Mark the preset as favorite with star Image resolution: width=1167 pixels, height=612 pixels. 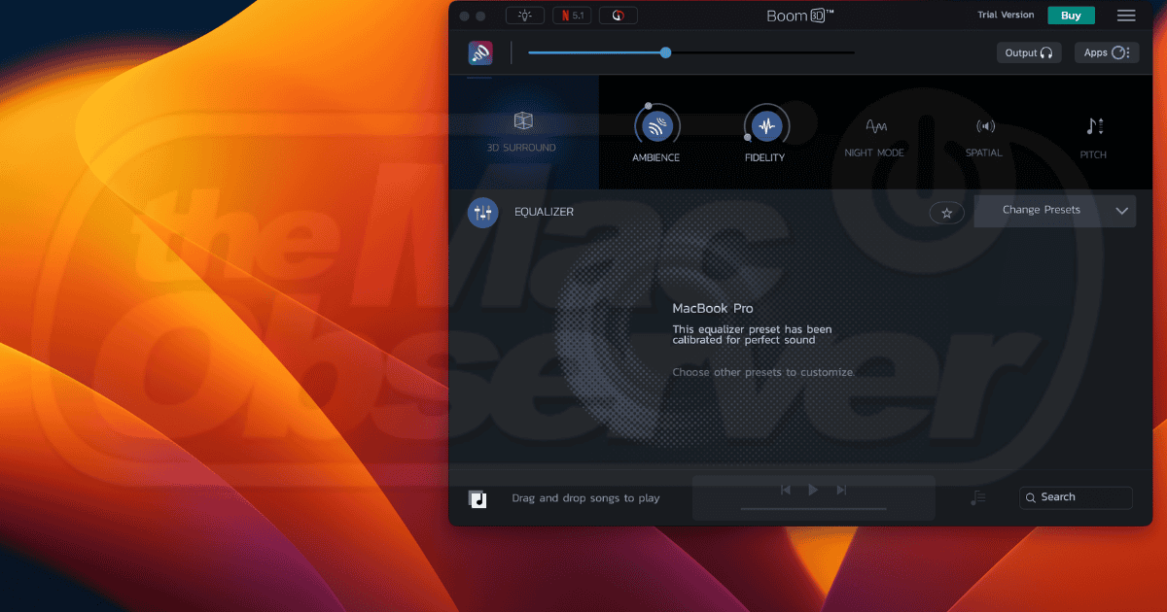[x=946, y=213]
